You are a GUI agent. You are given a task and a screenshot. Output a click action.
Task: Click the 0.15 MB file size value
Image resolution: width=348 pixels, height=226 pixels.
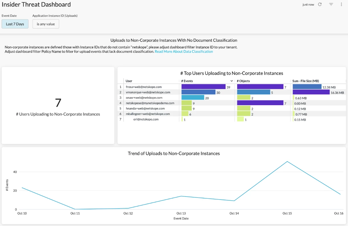point(300,120)
